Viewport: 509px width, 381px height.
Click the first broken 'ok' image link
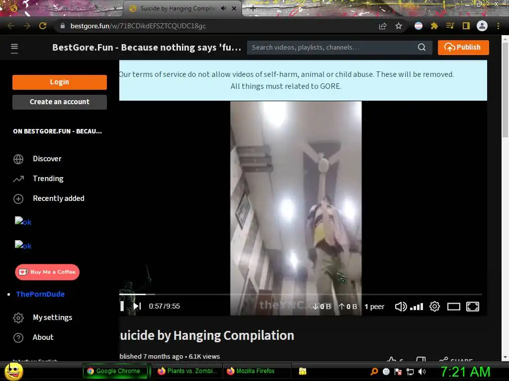pos(23,222)
